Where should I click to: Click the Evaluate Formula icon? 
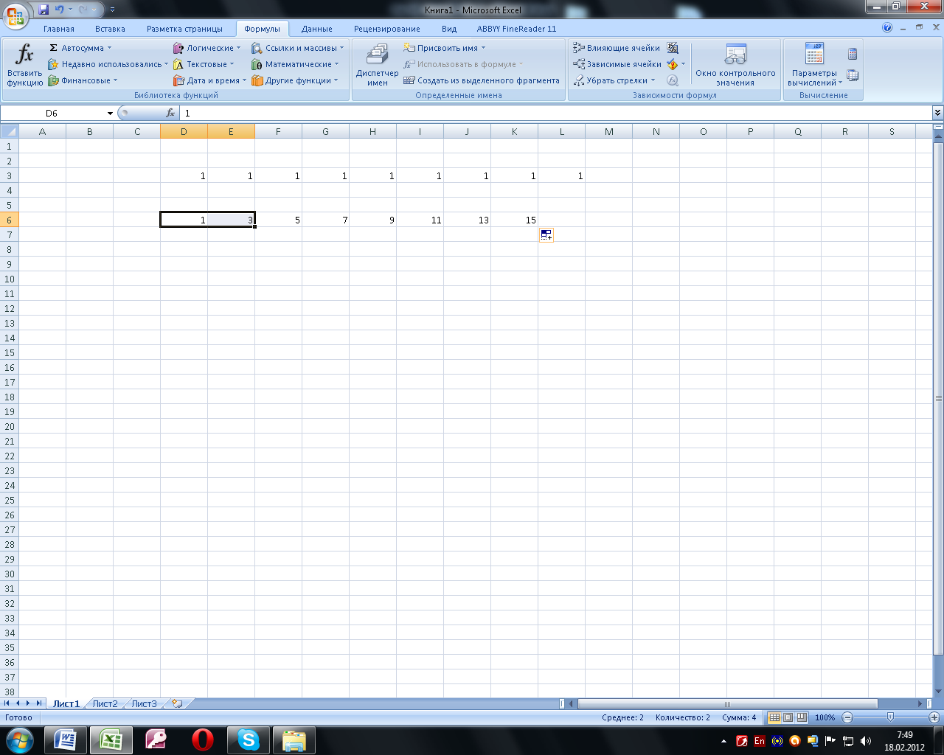pyautogui.click(x=673, y=80)
